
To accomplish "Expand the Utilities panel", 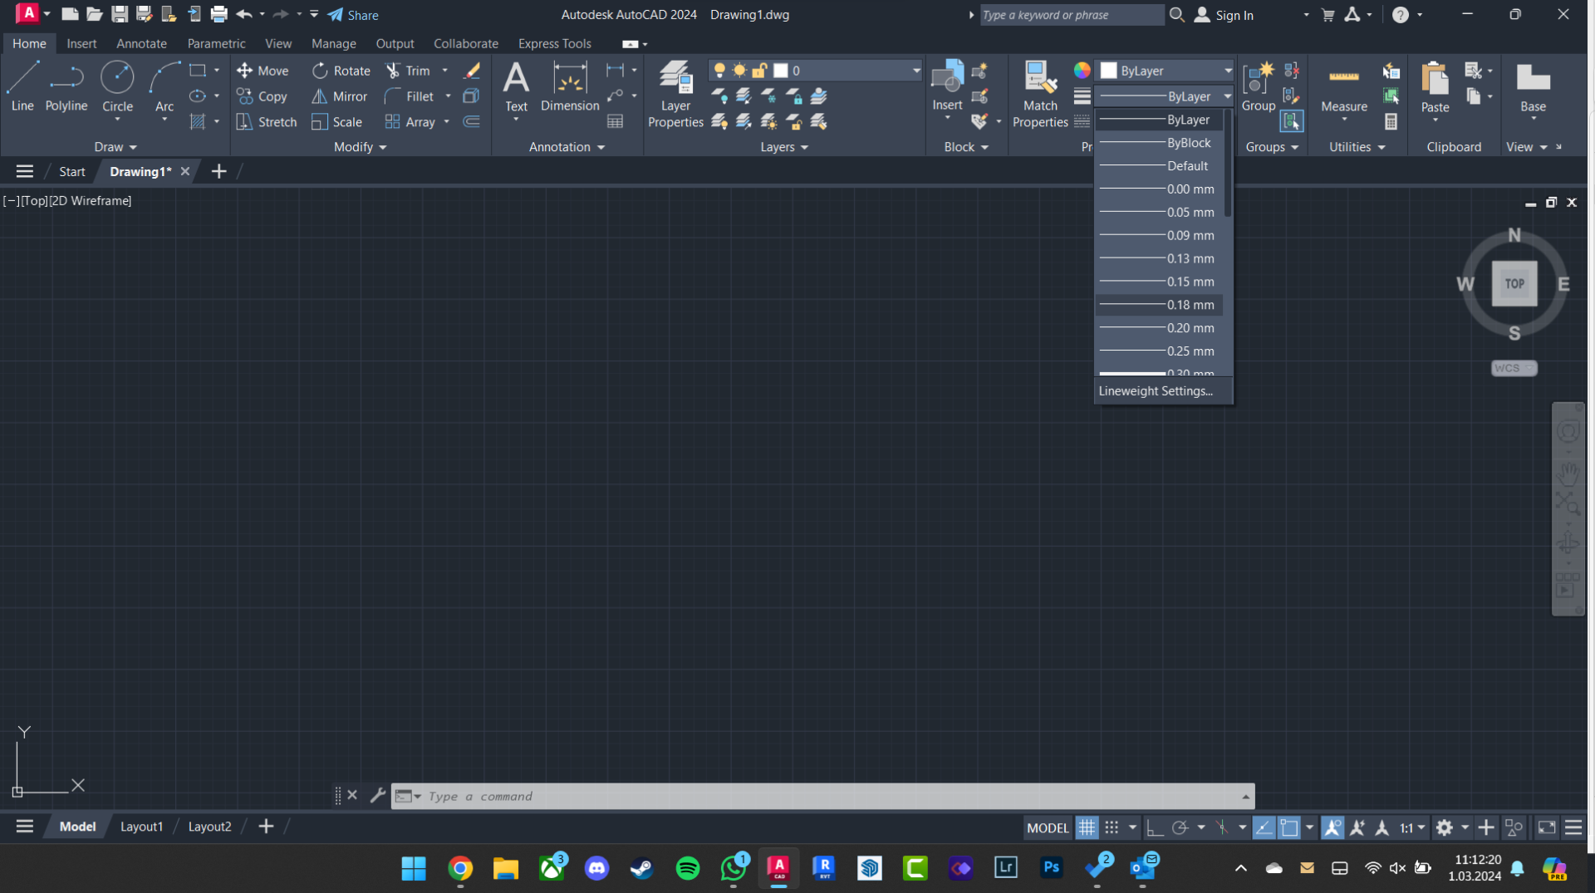I will pyautogui.click(x=1357, y=147).
